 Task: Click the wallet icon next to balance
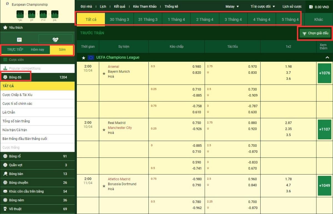click(x=311, y=7)
